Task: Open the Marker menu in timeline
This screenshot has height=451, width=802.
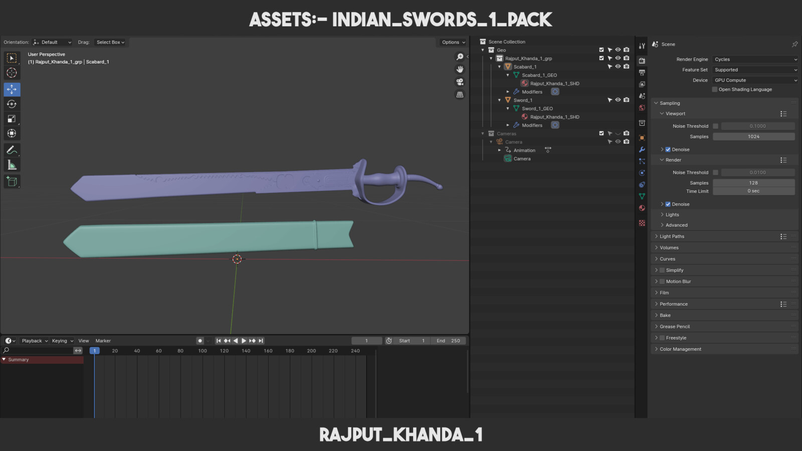Action: tap(103, 341)
